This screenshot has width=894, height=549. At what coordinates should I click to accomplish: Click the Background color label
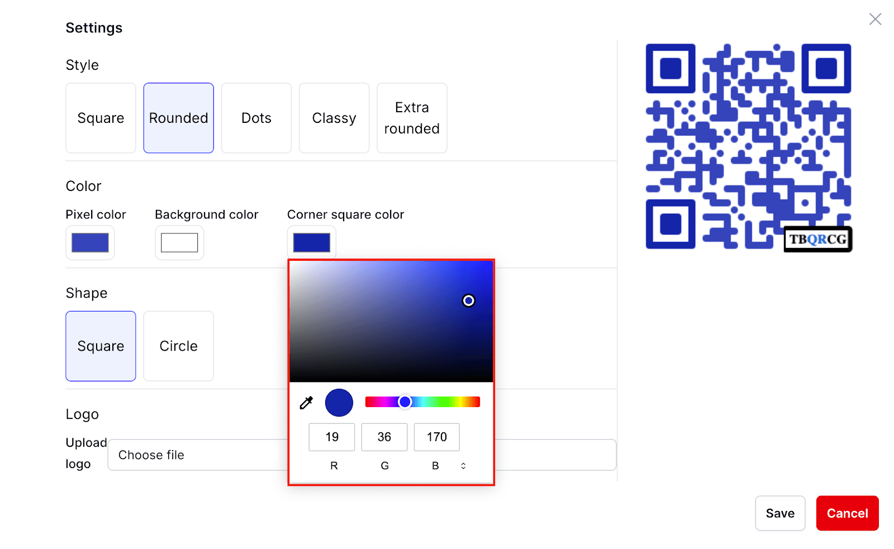[207, 214]
